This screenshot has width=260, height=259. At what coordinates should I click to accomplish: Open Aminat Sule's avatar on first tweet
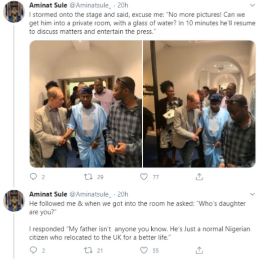click(x=14, y=12)
